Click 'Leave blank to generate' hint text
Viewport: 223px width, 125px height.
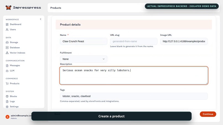(132, 46)
